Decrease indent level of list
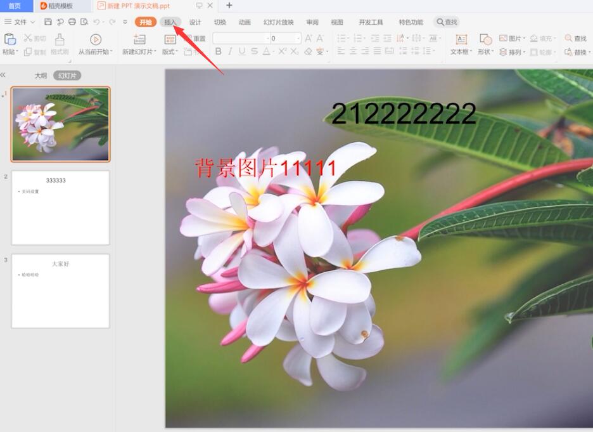Screen dimensions: 593x432 tap(375, 38)
